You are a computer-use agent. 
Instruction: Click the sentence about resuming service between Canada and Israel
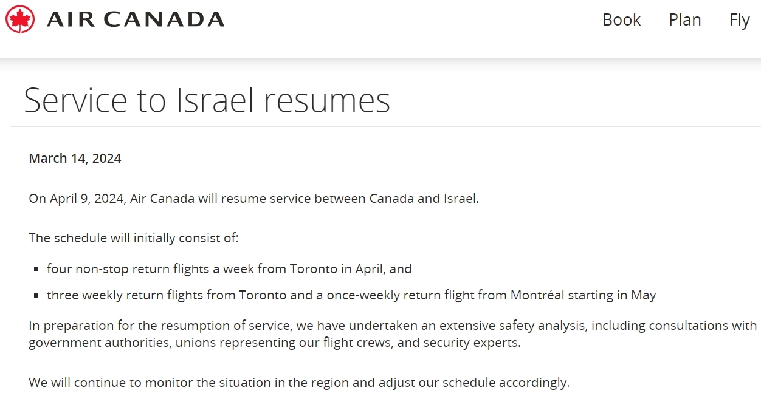click(253, 199)
